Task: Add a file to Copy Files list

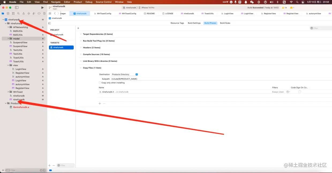Action: pos(100,103)
